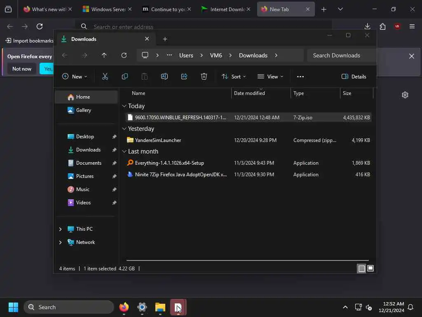Refresh the Downloads folder in Explorer
The image size is (422, 317).
click(x=124, y=55)
